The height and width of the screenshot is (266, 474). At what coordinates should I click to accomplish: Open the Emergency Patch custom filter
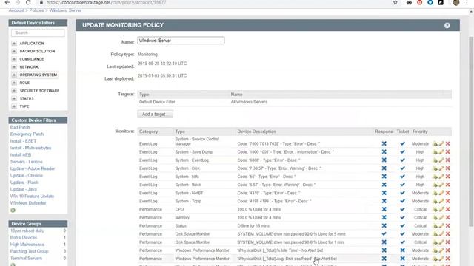tap(27, 134)
